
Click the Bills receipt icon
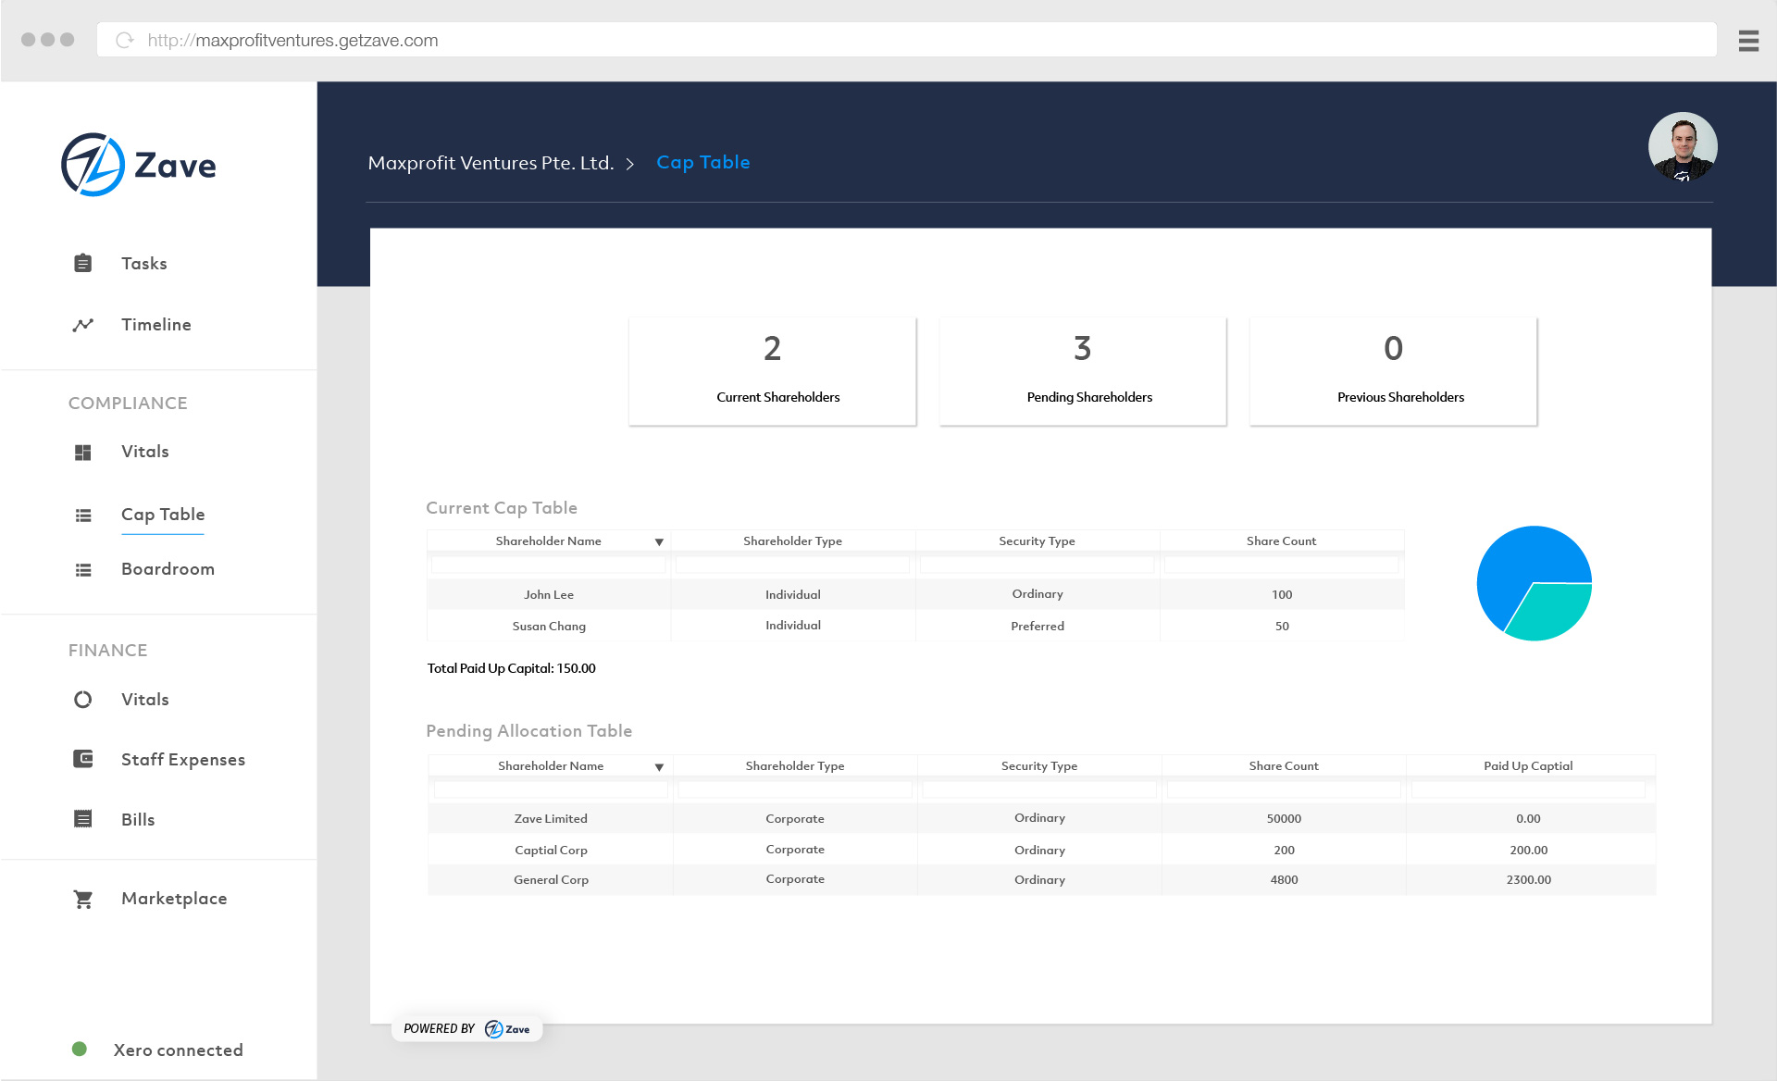pyautogui.click(x=82, y=819)
